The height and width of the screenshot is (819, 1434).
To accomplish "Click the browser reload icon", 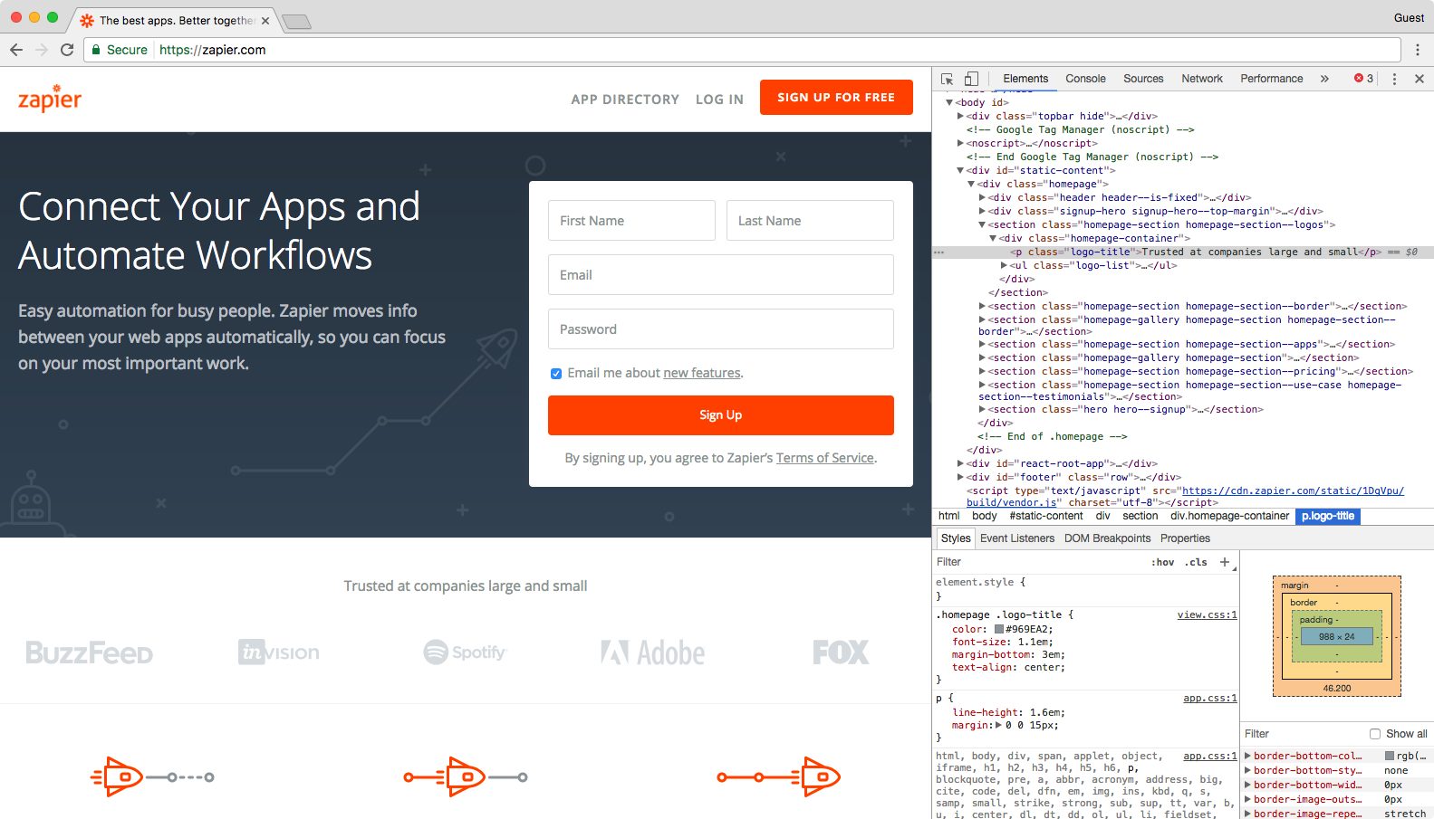I will pos(67,50).
